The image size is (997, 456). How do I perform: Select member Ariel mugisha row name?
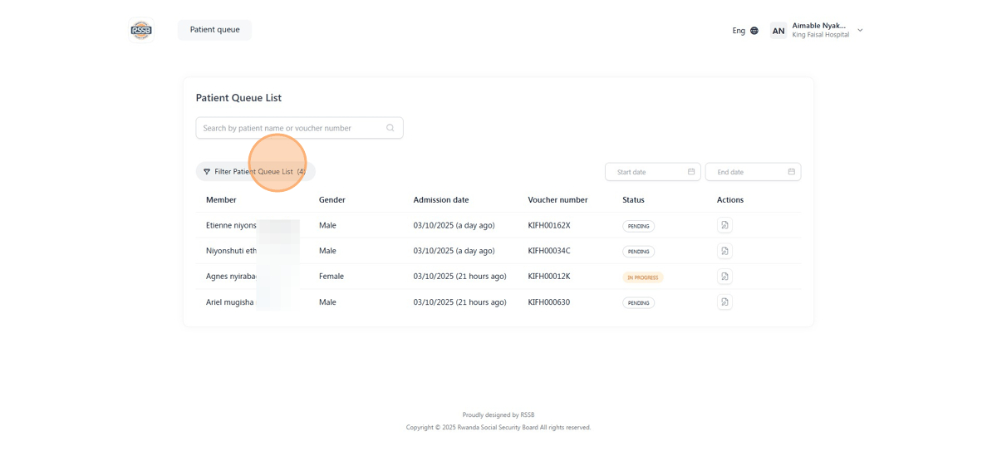pos(230,302)
